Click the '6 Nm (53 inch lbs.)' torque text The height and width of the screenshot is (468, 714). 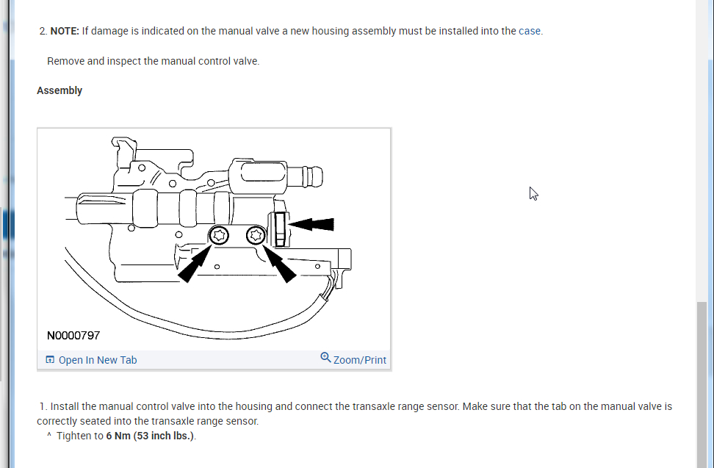[150, 436]
